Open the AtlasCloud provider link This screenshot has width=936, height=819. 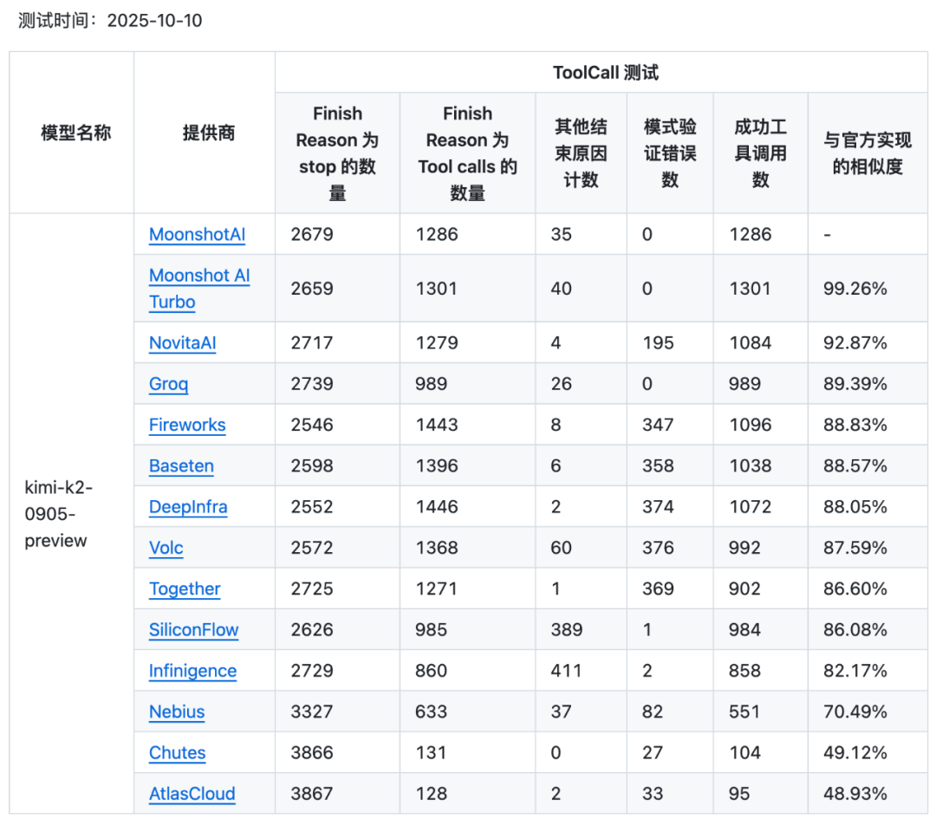pos(192,794)
